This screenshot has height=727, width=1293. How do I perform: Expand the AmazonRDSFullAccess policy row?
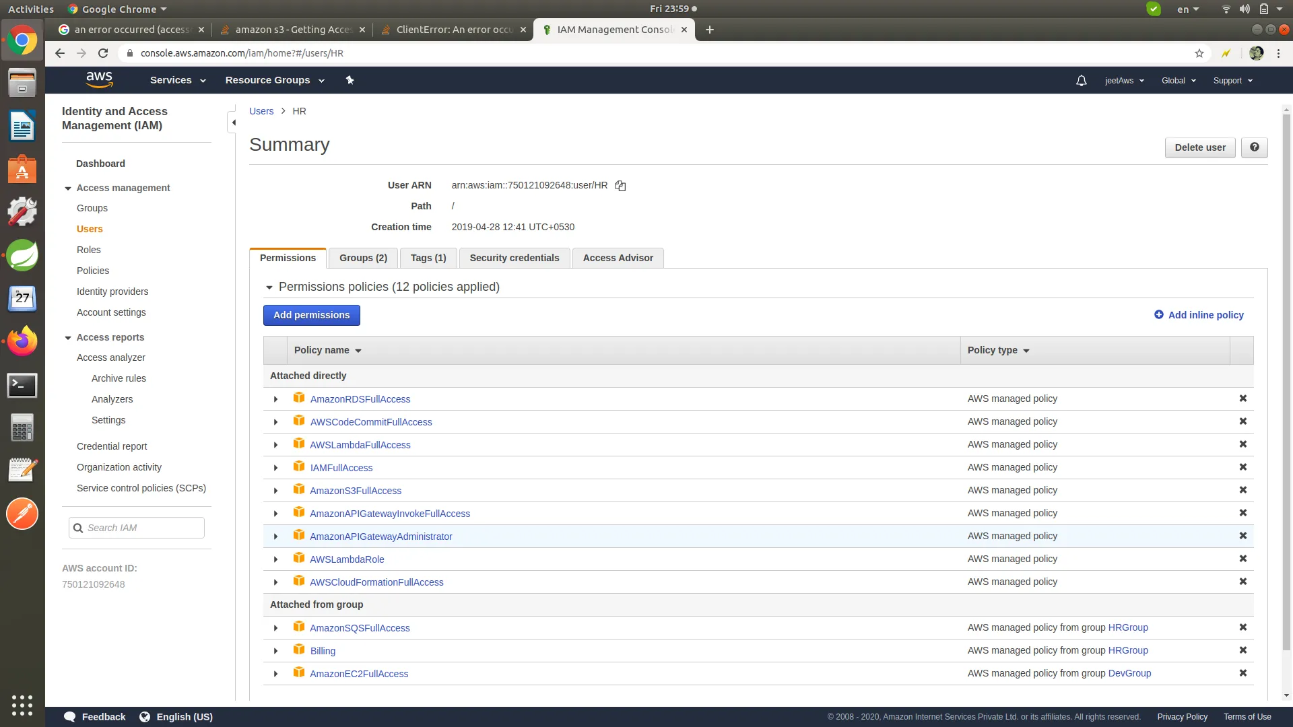coord(275,399)
